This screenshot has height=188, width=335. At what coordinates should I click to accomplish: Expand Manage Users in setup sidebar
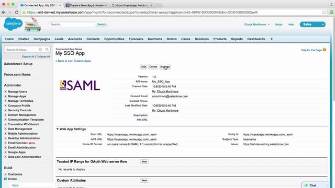point(5,92)
